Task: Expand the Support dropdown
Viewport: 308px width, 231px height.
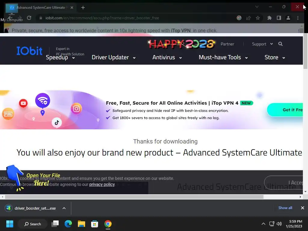Action: [262, 44]
